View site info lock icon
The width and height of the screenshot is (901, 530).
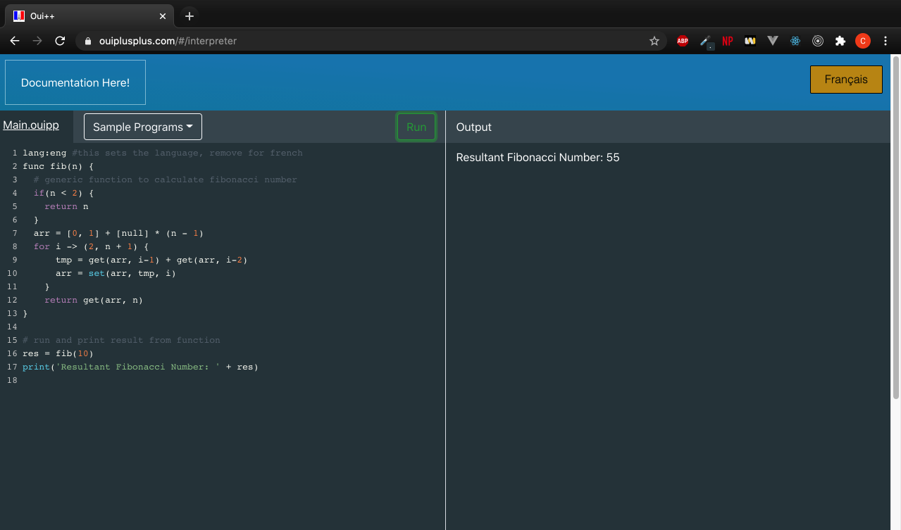tap(88, 41)
